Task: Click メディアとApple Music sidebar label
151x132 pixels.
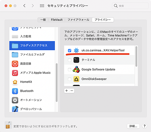Action: click(35, 73)
